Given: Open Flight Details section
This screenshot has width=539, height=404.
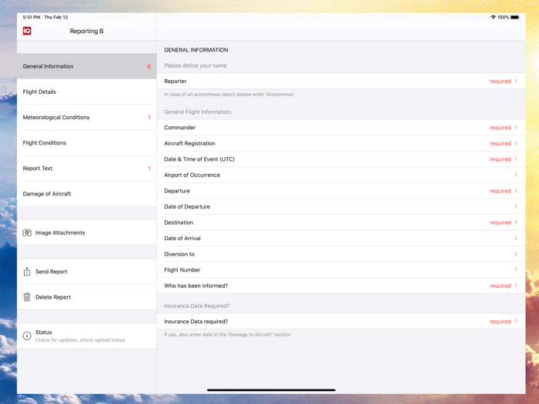Looking at the screenshot, I should (x=86, y=92).
